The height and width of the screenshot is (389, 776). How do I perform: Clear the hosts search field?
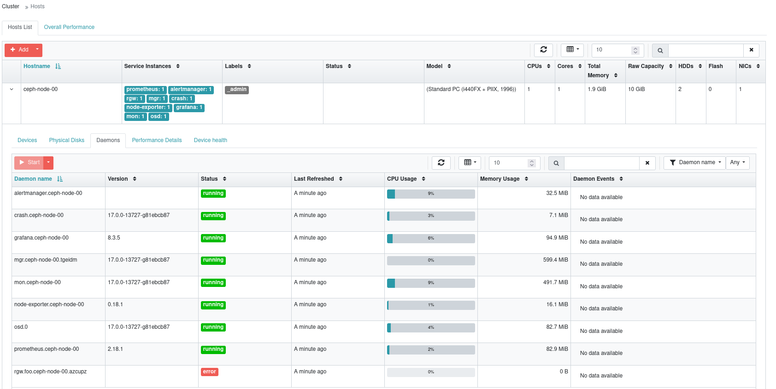coord(751,50)
